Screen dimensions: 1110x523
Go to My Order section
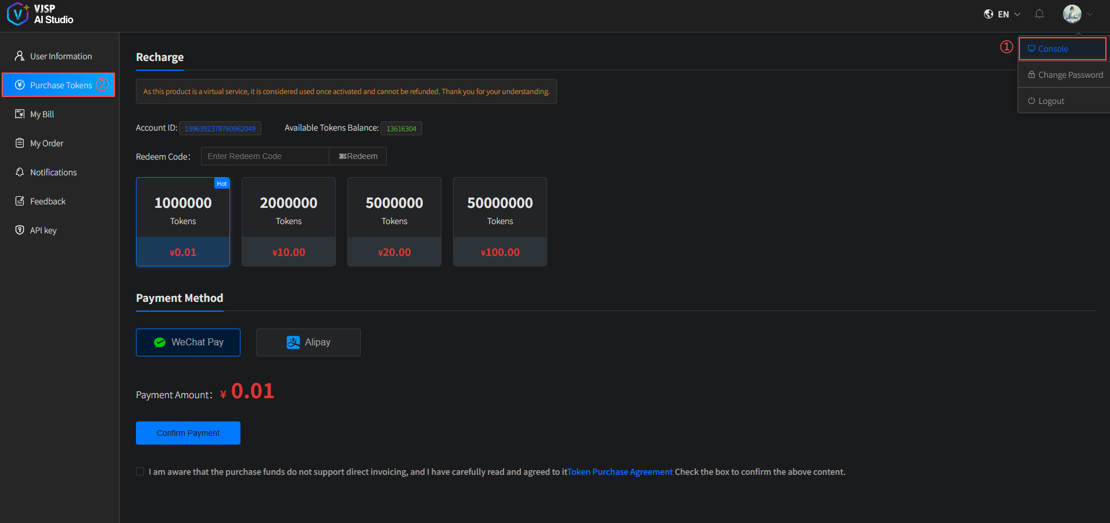click(46, 143)
